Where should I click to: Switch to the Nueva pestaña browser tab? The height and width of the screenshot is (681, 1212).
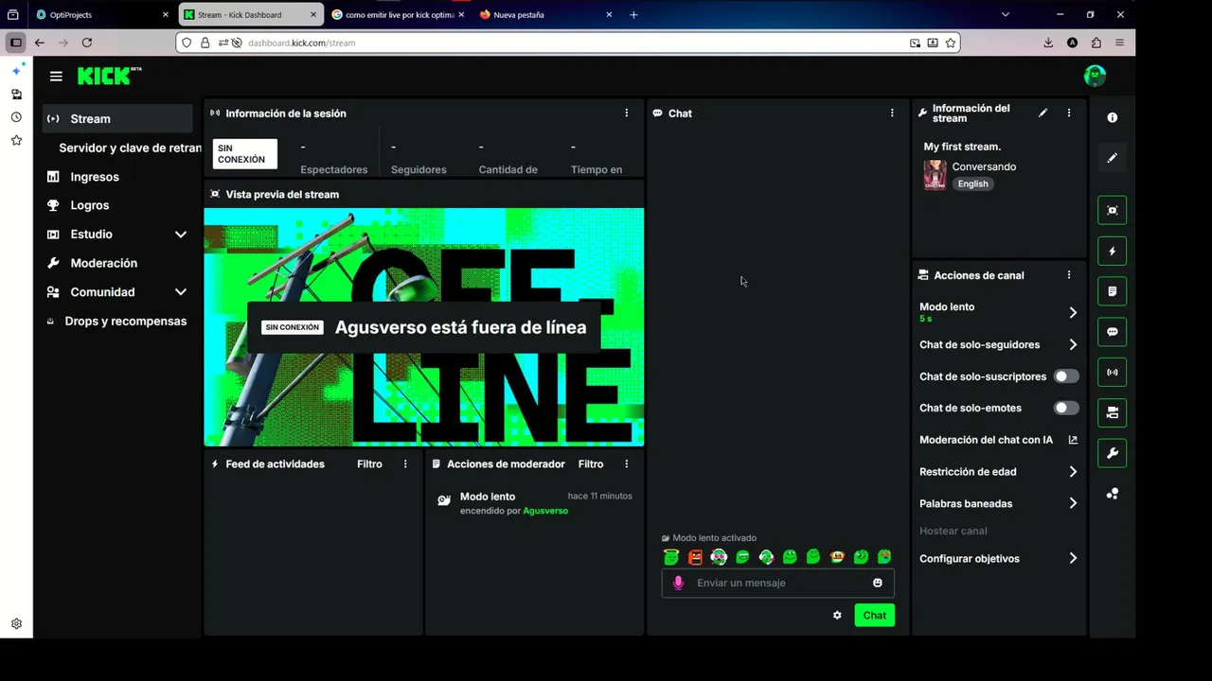point(544,14)
